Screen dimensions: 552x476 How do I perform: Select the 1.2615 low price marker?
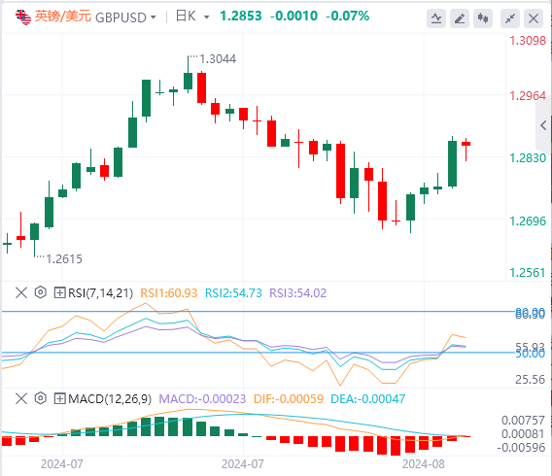point(64,259)
